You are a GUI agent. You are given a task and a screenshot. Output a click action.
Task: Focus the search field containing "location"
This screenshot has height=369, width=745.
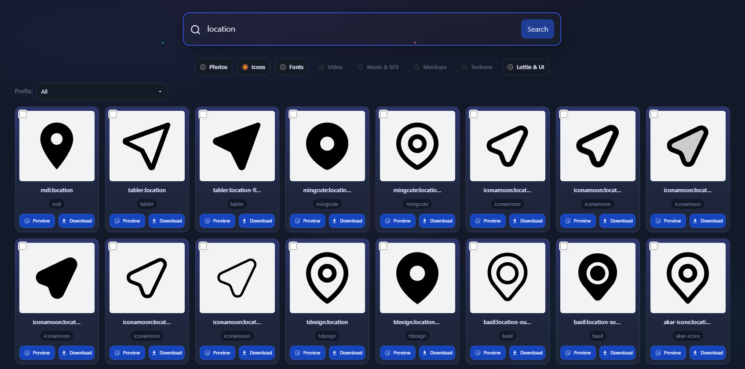point(361,29)
